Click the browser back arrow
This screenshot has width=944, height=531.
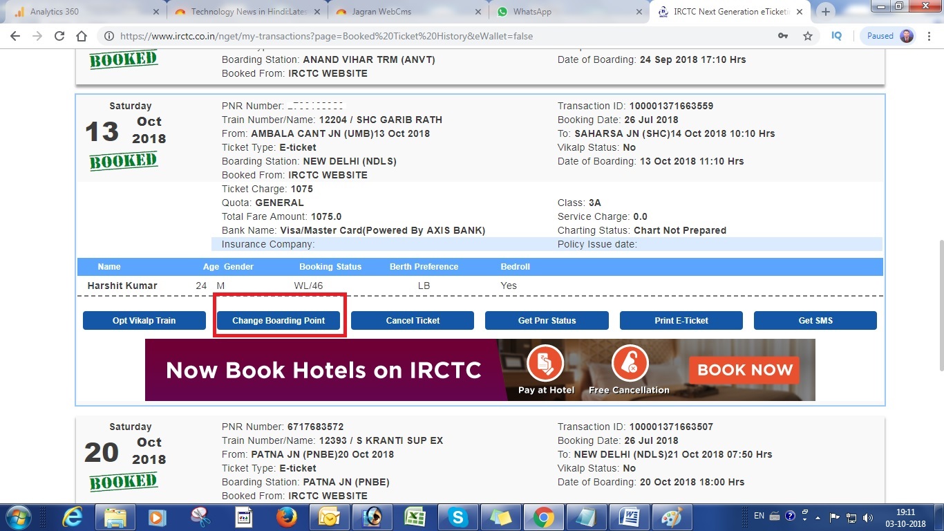click(15, 37)
